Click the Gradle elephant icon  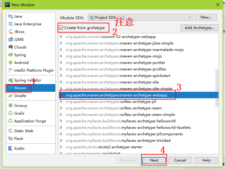click(11, 95)
